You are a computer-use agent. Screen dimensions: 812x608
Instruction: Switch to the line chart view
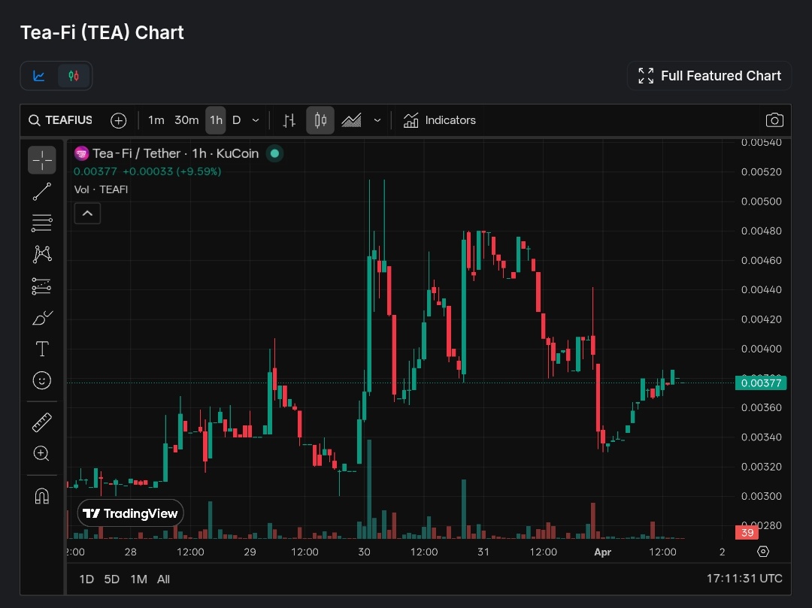[39, 76]
